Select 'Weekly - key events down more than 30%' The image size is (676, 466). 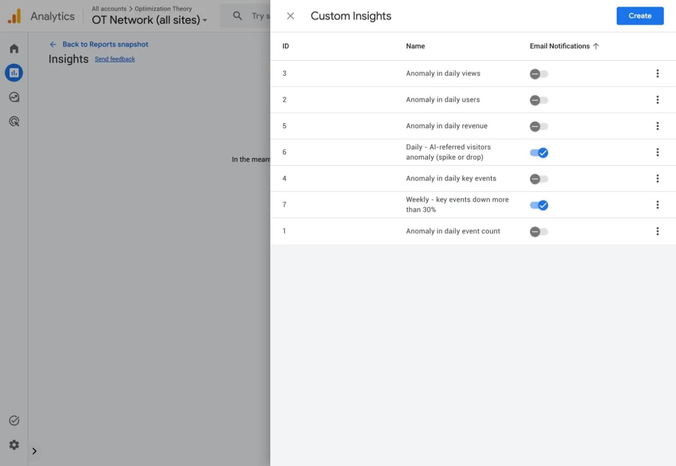click(457, 205)
